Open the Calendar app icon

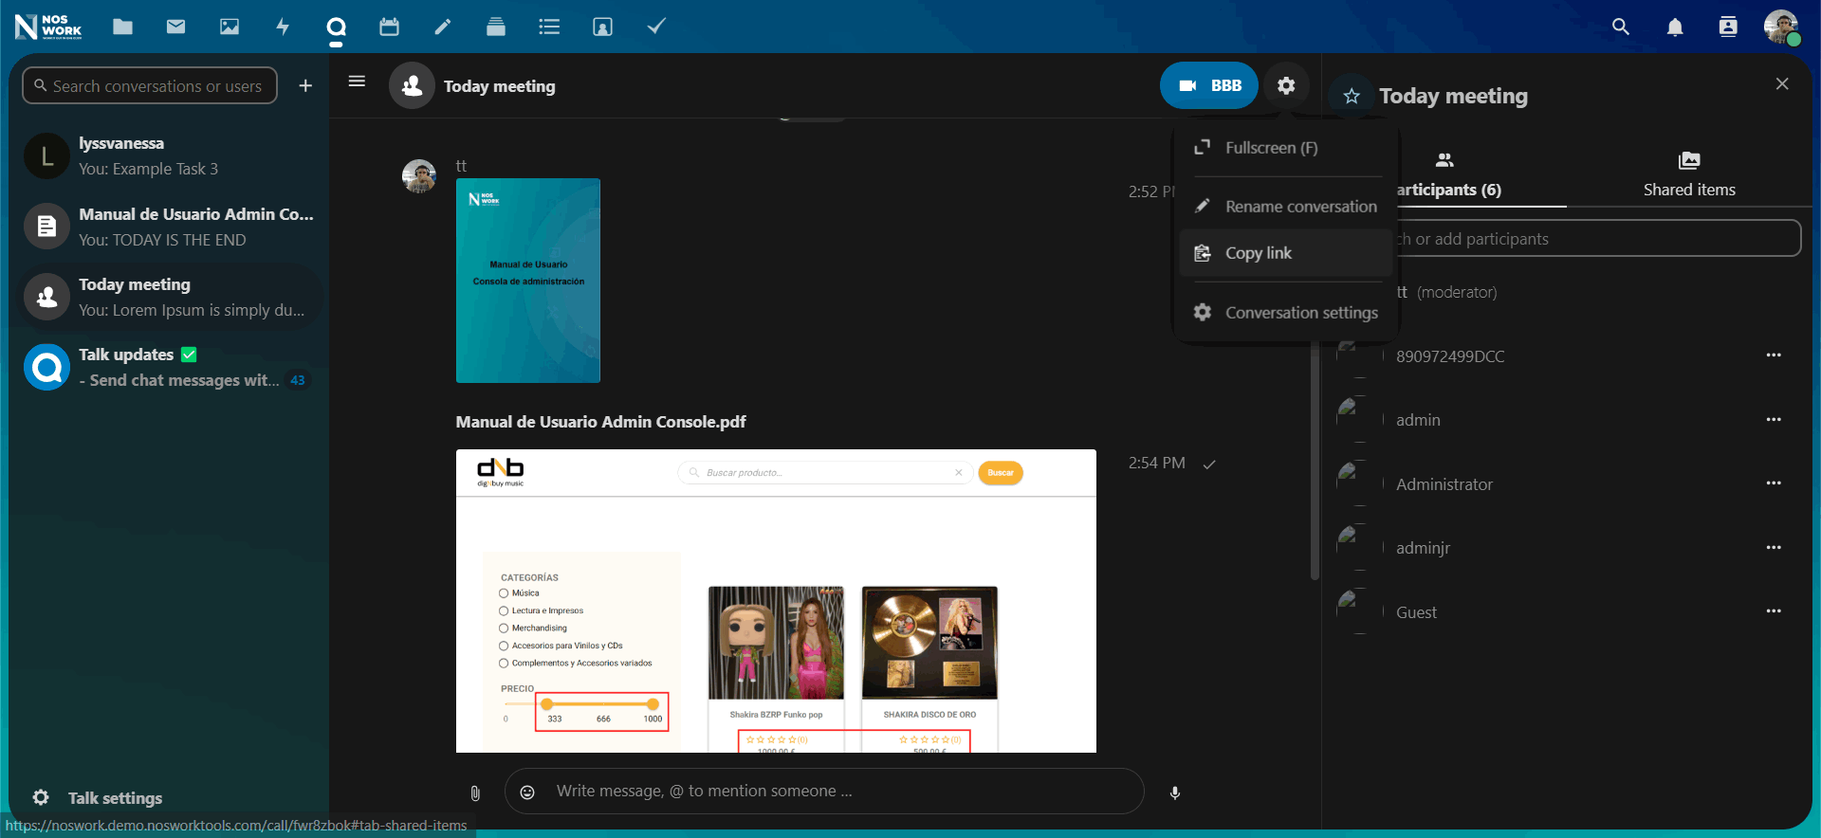coord(389,27)
